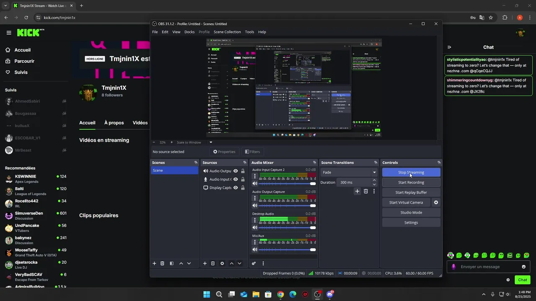536x301 pixels.
Task: Open source Filters button
Action: 253,152
